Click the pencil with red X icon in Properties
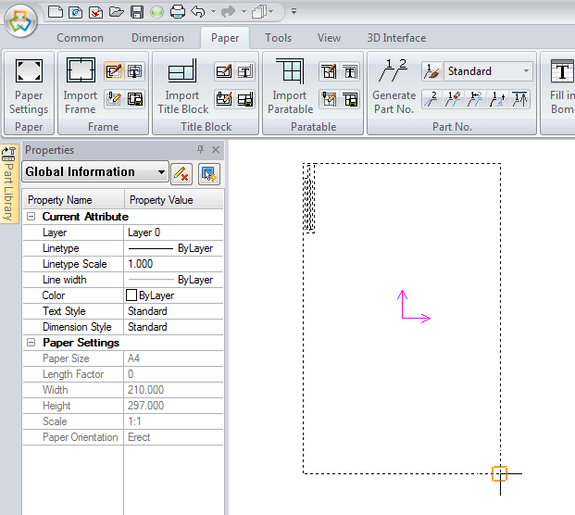This screenshot has height=515, width=575. pyautogui.click(x=181, y=173)
